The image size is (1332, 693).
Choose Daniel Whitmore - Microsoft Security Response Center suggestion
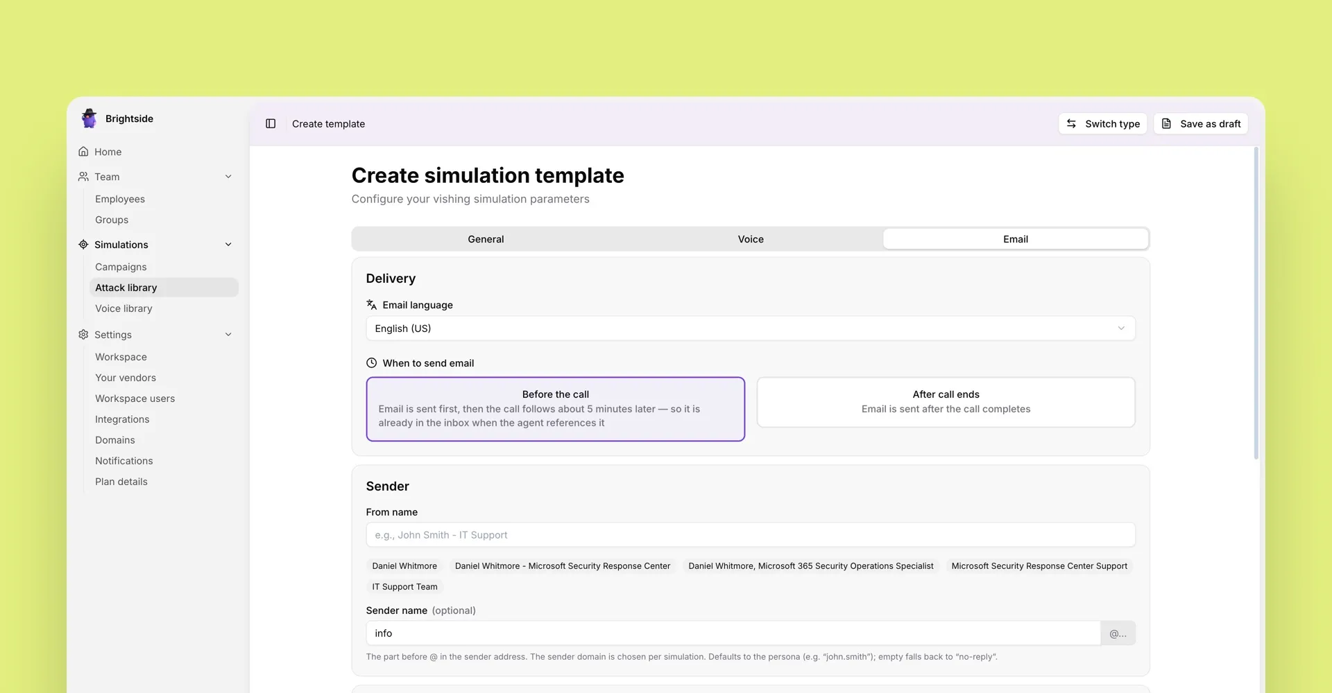[563, 566]
